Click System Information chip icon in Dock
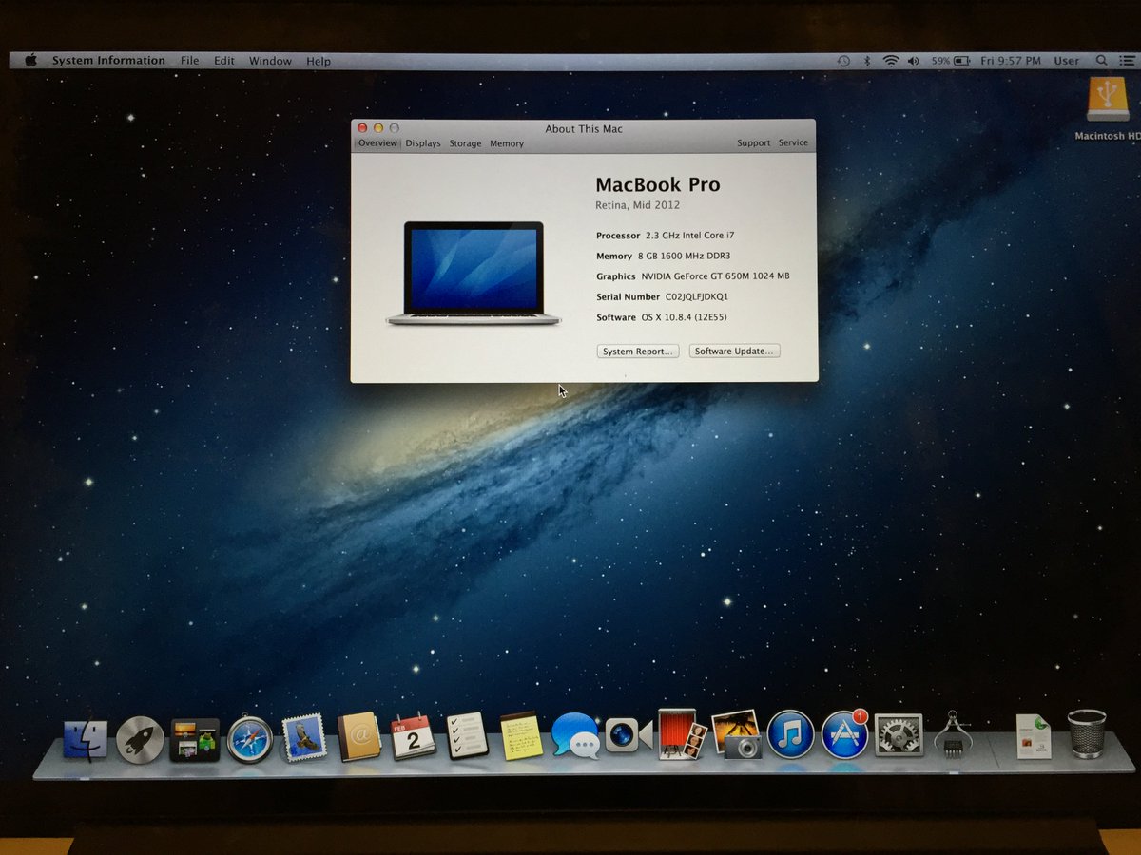The height and width of the screenshot is (855, 1141). coord(953,734)
